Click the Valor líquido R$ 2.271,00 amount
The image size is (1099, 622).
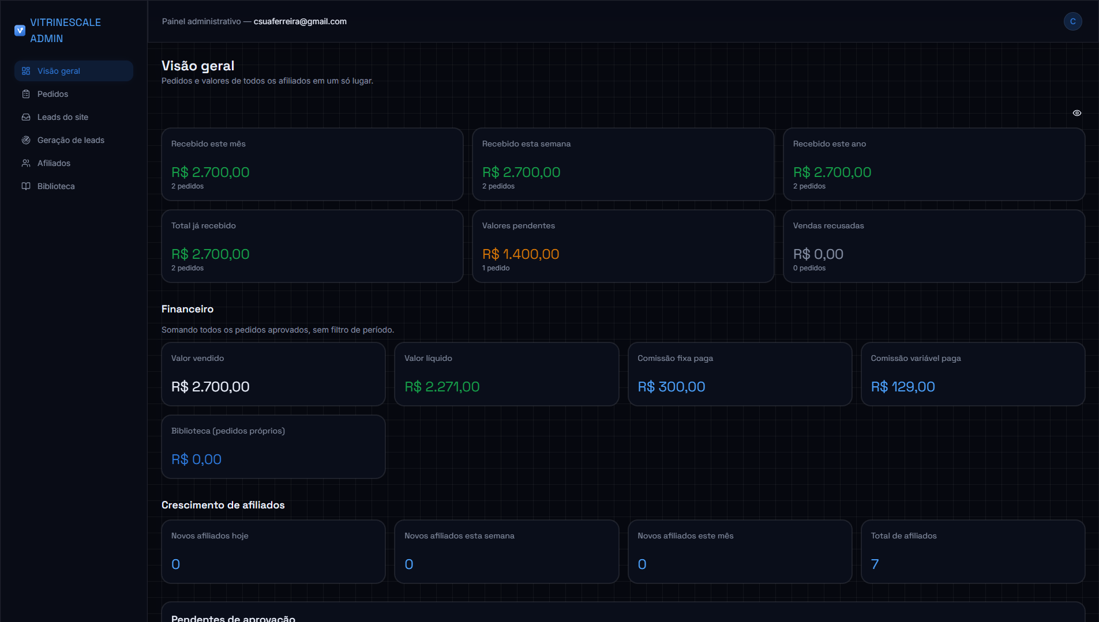click(x=442, y=387)
